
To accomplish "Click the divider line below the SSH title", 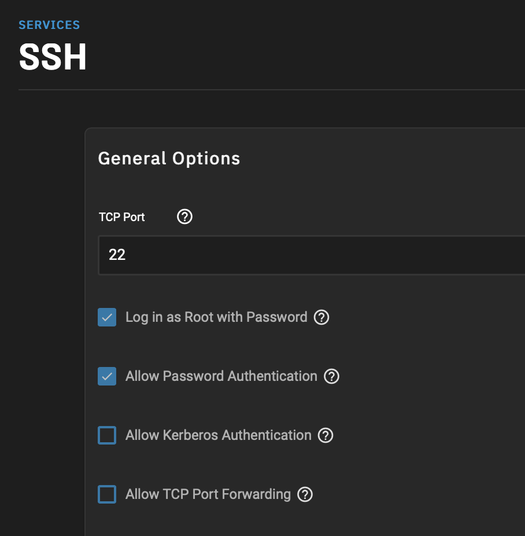I will pyautogui.click(x=272, y=90).
